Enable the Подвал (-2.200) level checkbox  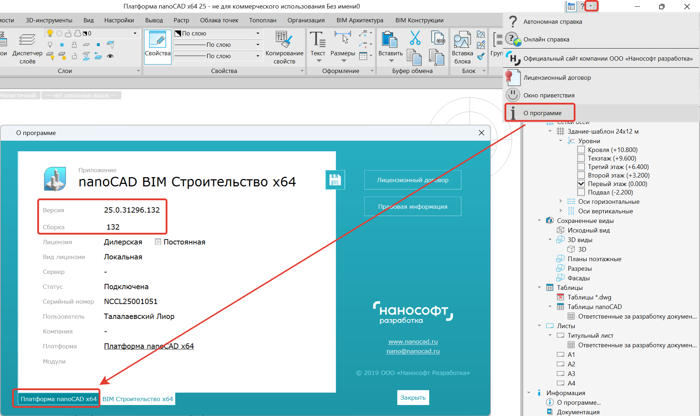click(581, 192)
